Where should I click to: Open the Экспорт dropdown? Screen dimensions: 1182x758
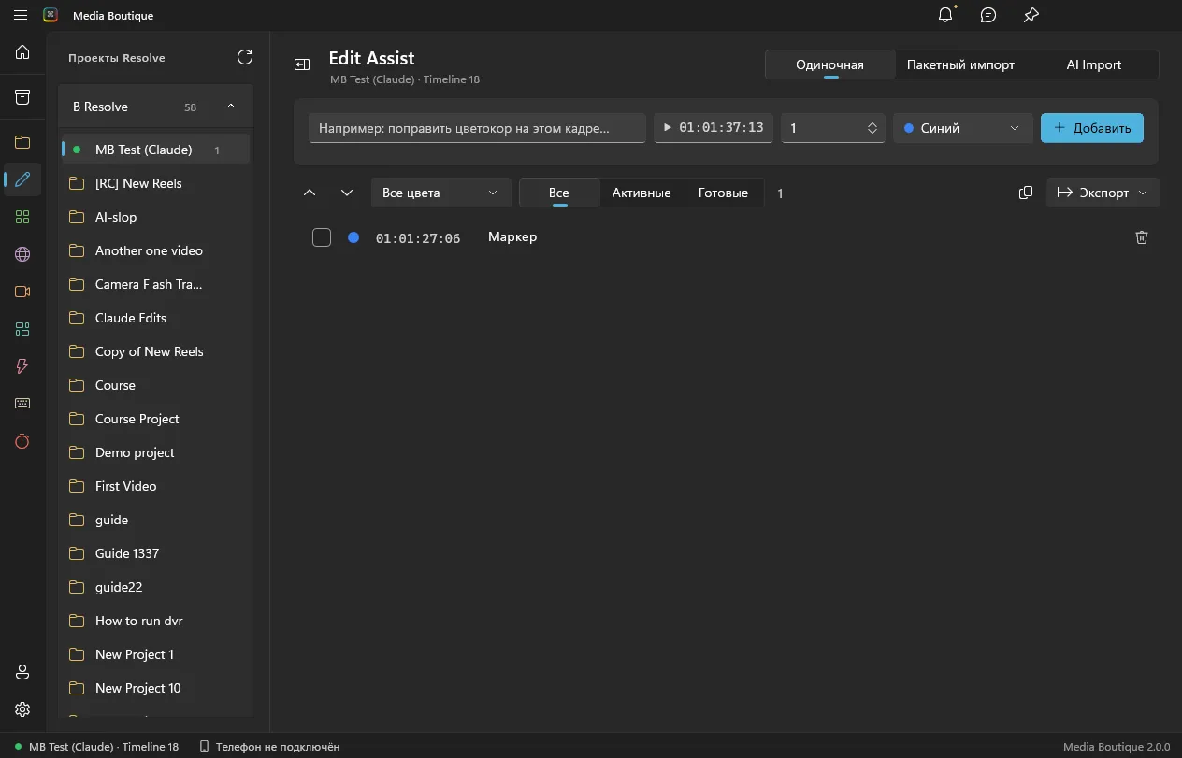(x=1103, y=193)
